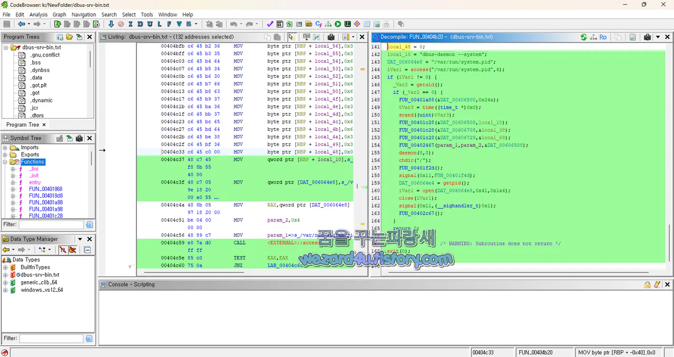
Task: Go to next data with the D icon
Action: [140, 24]
